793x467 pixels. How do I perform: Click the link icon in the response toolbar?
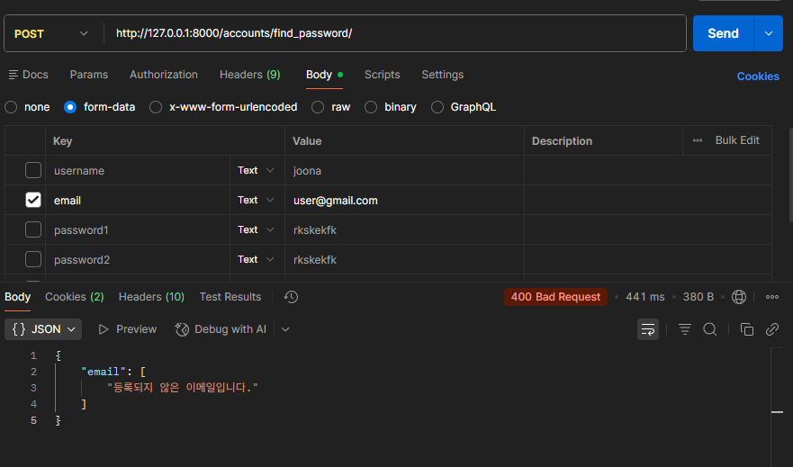(771, 329)
